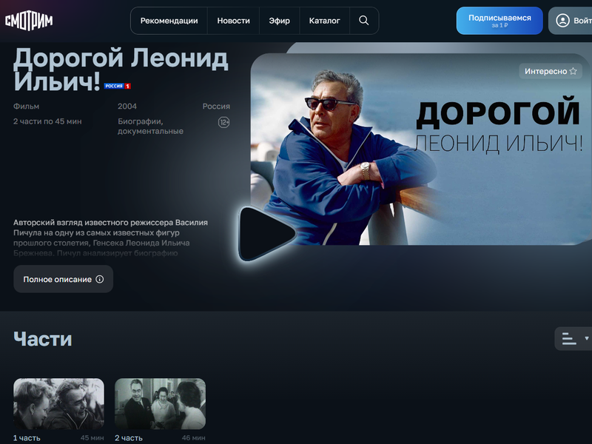This screenshot has height=444, width=592.
Task: Open the Каталог menu item
Action: 325,21
